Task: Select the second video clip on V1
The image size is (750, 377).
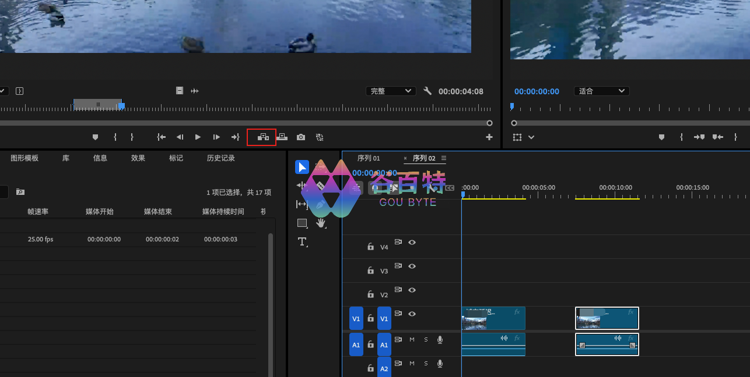Action: click(607, 318)
